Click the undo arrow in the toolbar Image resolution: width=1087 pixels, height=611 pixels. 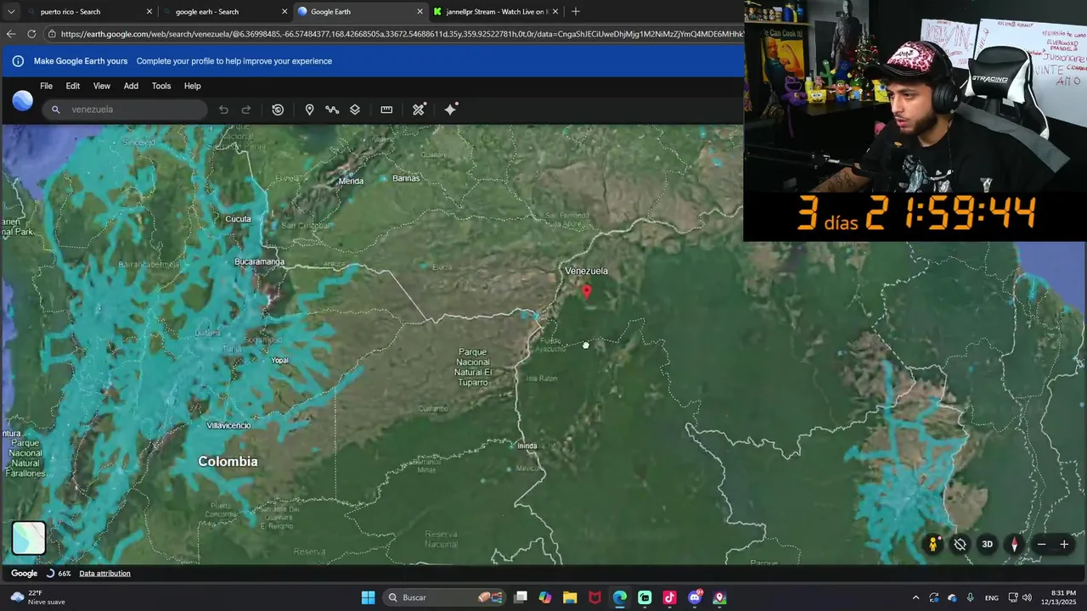coord(223,109)
